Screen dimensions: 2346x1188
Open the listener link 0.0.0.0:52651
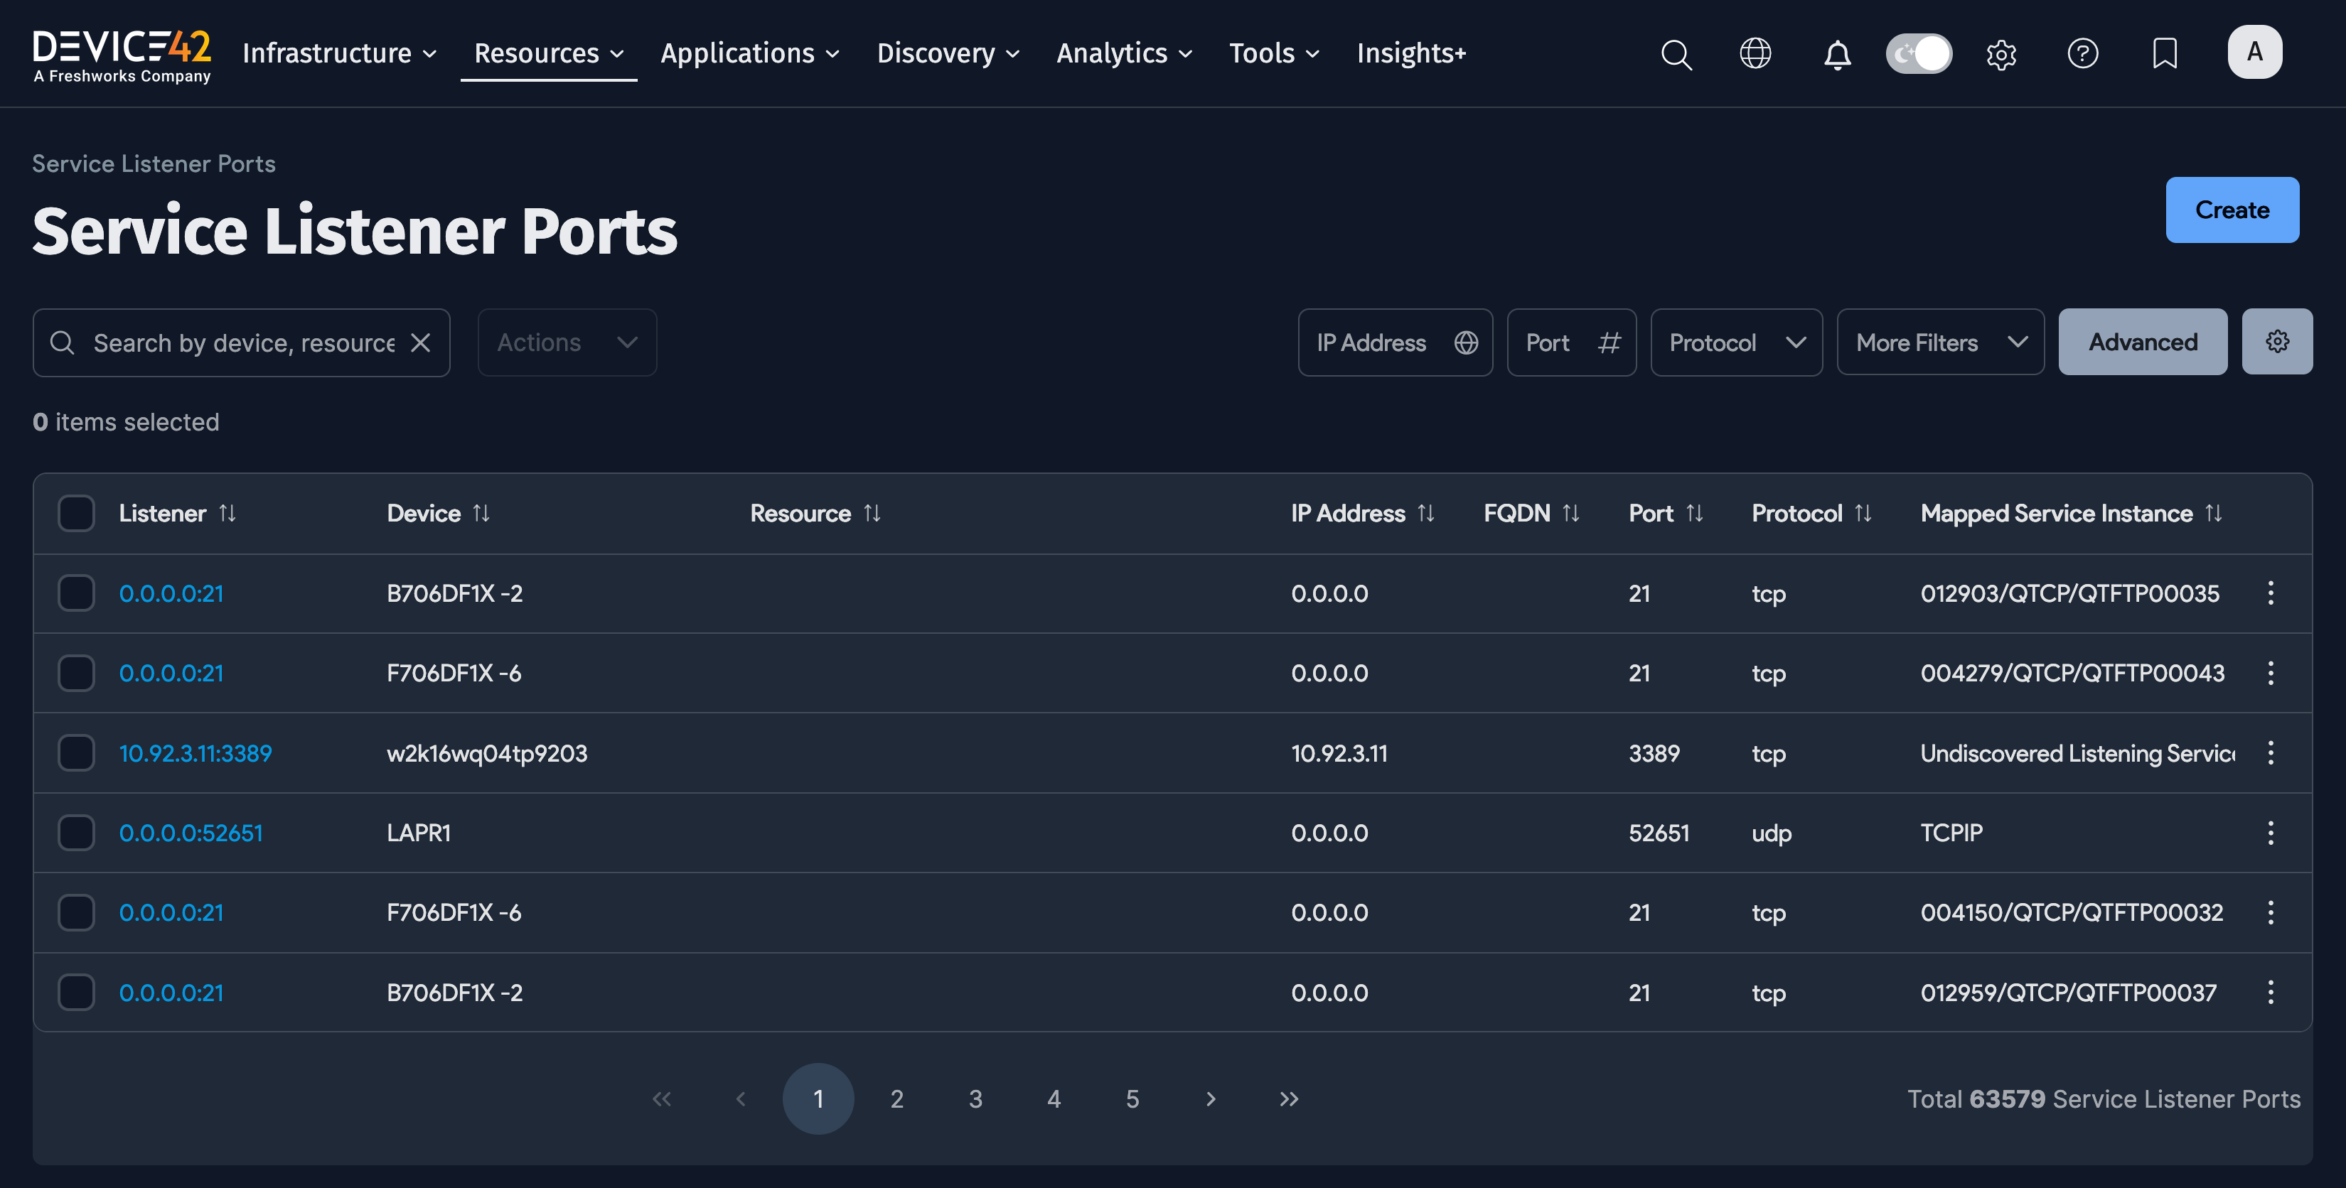(191, 832)
